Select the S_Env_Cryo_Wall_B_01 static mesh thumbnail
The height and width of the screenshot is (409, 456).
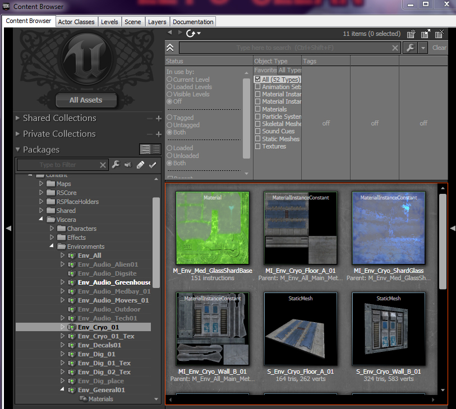click(389, 329)
